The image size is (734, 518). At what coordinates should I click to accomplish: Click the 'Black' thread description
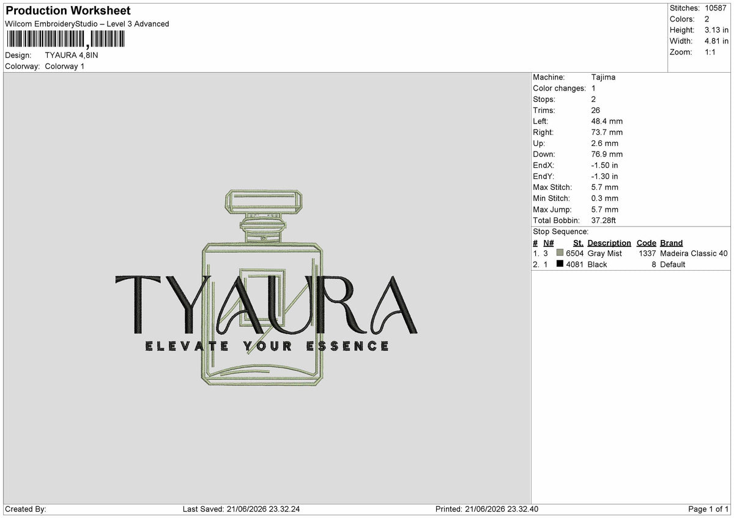[x=597, y=264]
